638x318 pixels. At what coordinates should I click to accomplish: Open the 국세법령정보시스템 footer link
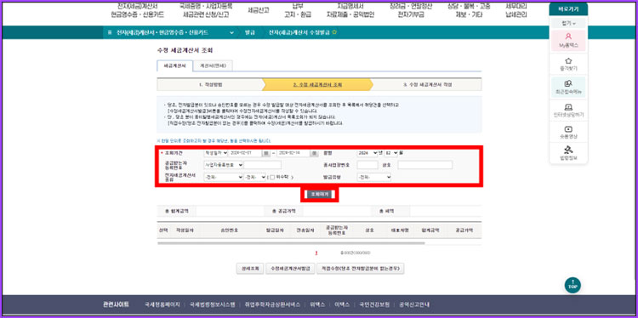click(x=212, y=304)
